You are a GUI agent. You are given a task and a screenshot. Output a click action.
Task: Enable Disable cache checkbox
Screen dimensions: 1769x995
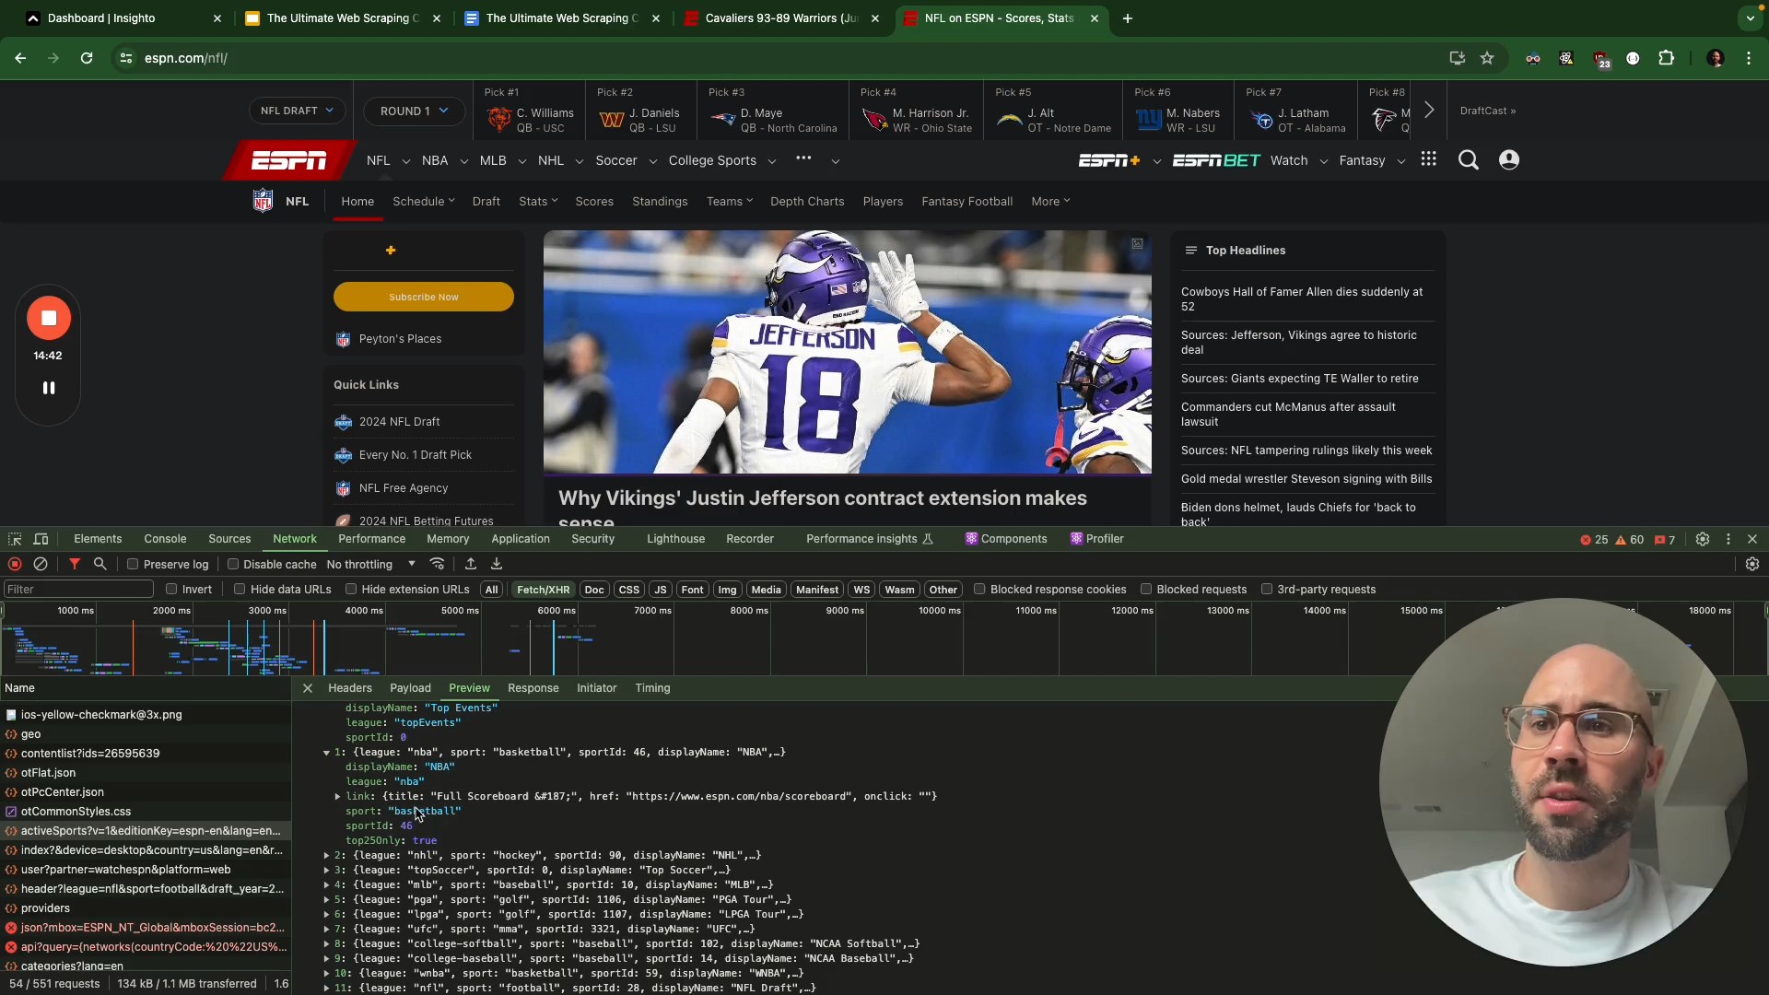tap(233, 564)
